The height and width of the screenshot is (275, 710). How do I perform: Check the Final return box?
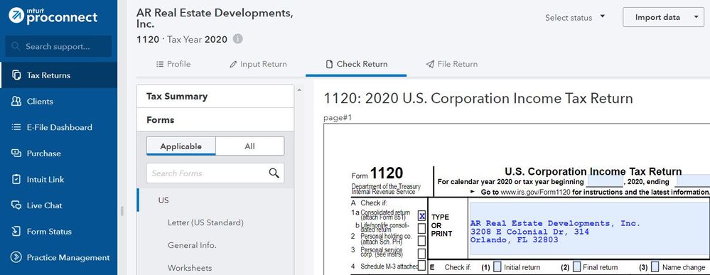576,267
